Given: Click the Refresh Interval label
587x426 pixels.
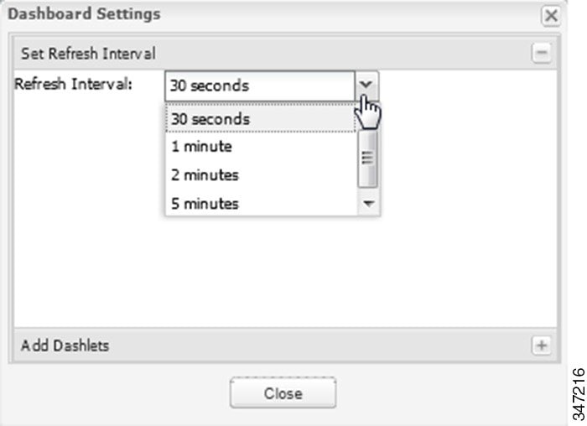Looking at the screenshot, I should (x=75, y=85).
